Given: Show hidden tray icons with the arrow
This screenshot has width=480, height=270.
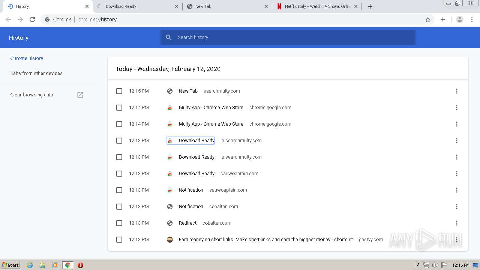Looking at the screenshot, I should click(x=418, y=265).
